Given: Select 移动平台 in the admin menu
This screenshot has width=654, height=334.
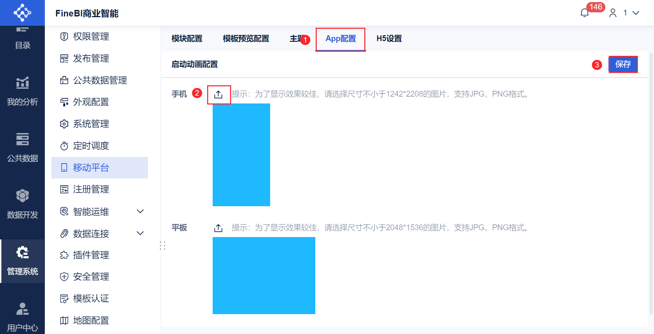Looking at the screenshot, I should click(x=91, y=168).
